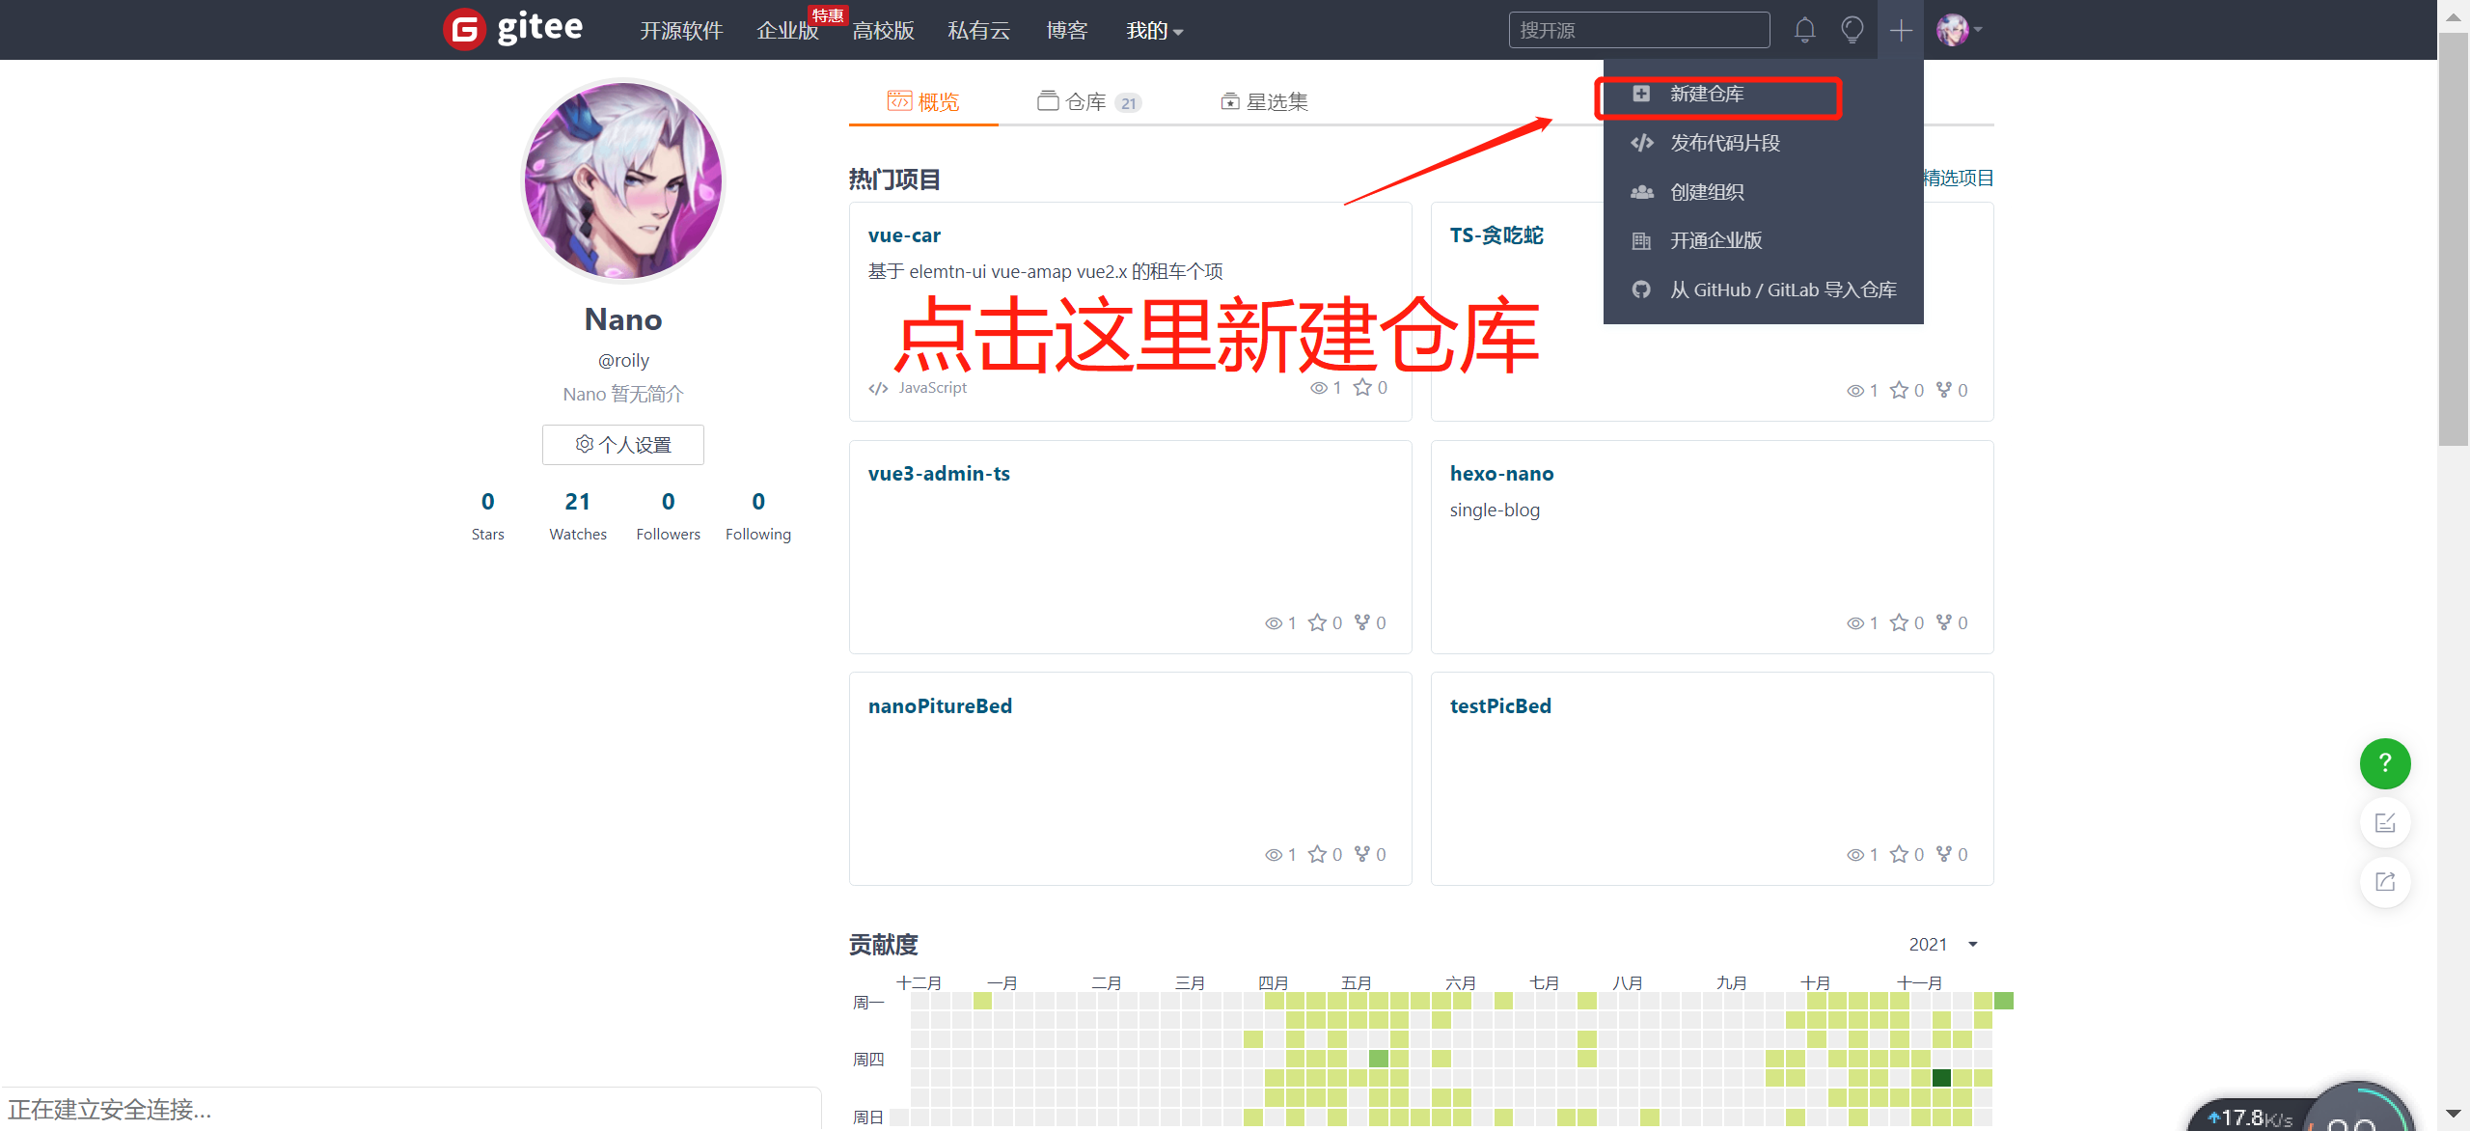Click the enterprise building icon in menu
The height and width of the screenshot is (1131, 2470).
tap(1641, 240)
